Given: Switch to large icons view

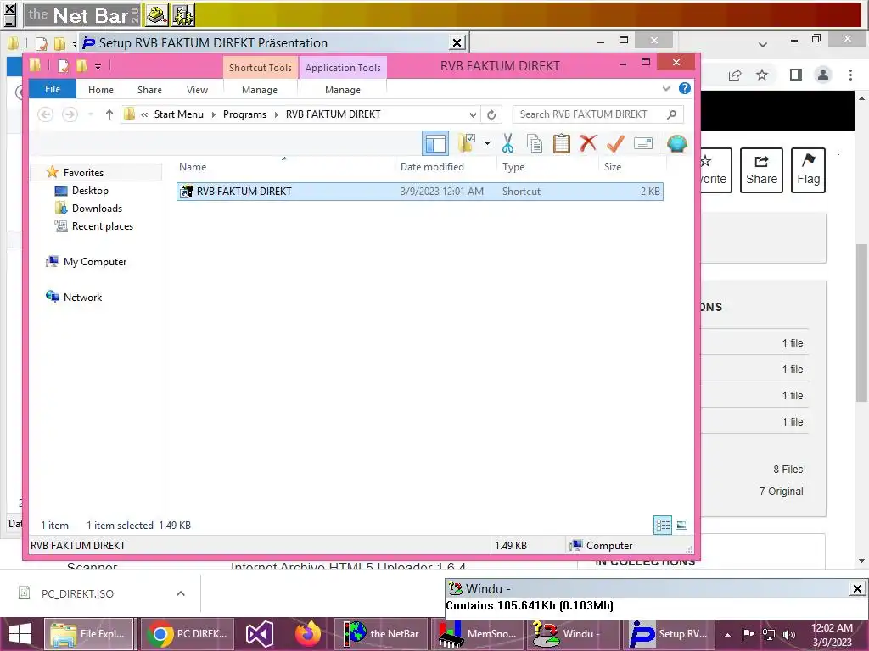Looking at the screenshot, I should click(x=681, y=525).
